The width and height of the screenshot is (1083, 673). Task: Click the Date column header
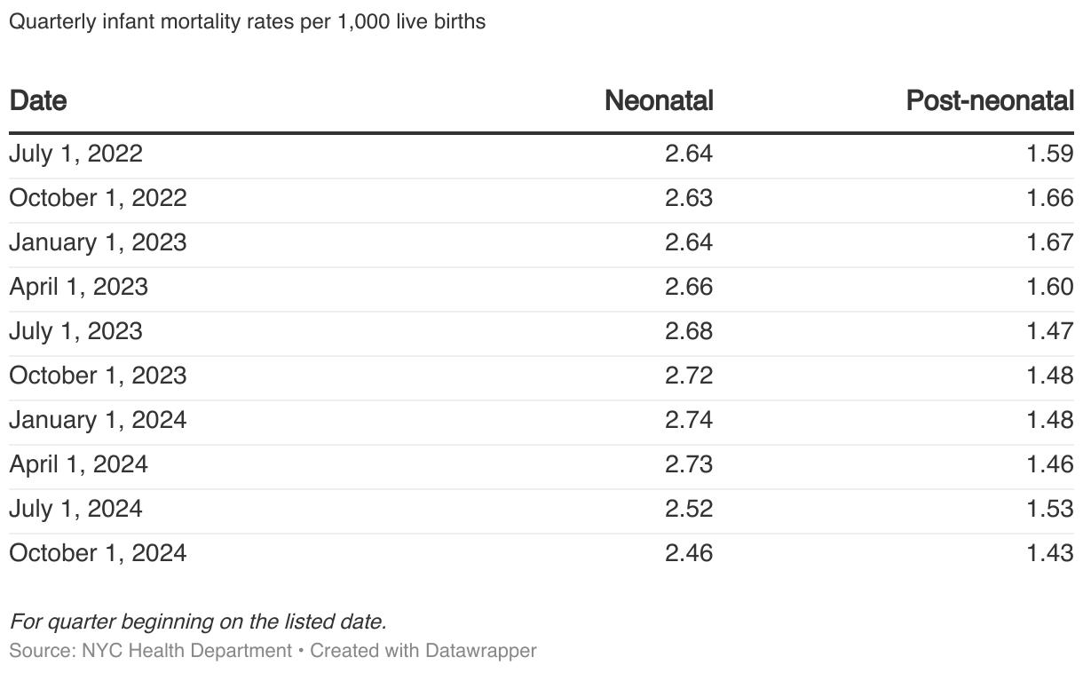click(x=38, y=100)
